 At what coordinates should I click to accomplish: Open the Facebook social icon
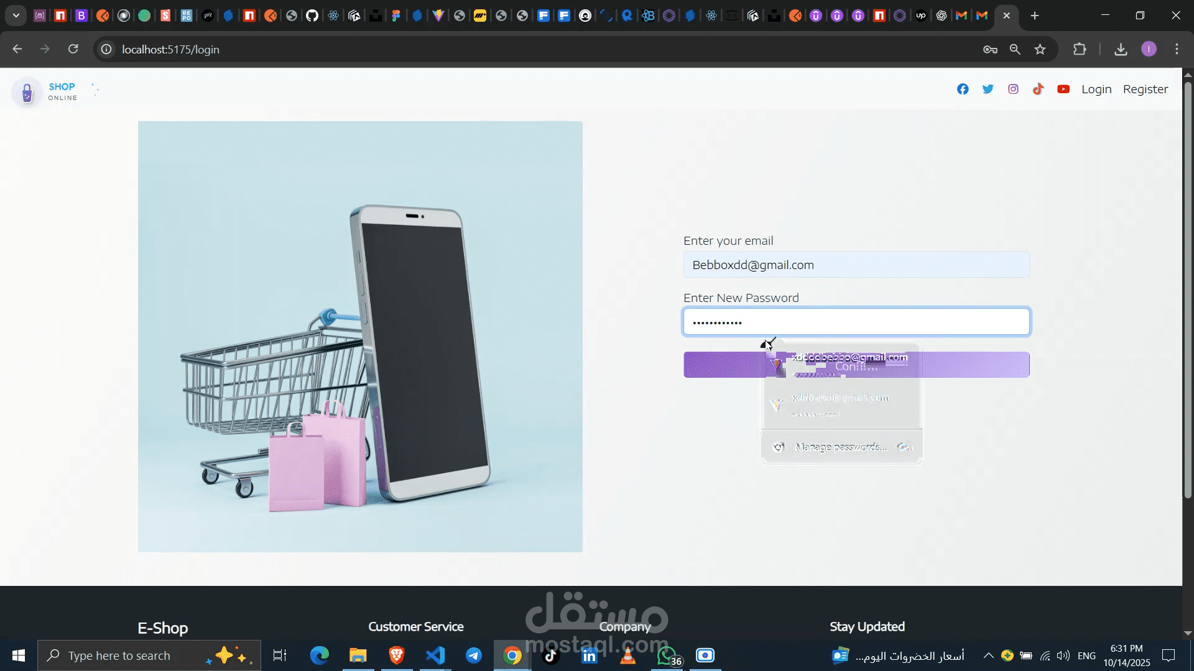coord(963,89)
